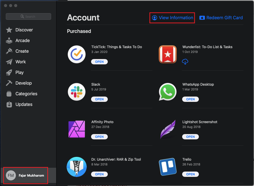Screen dimensions: 254x186
Task: Click the search magnifier icon
Action: 22,16
